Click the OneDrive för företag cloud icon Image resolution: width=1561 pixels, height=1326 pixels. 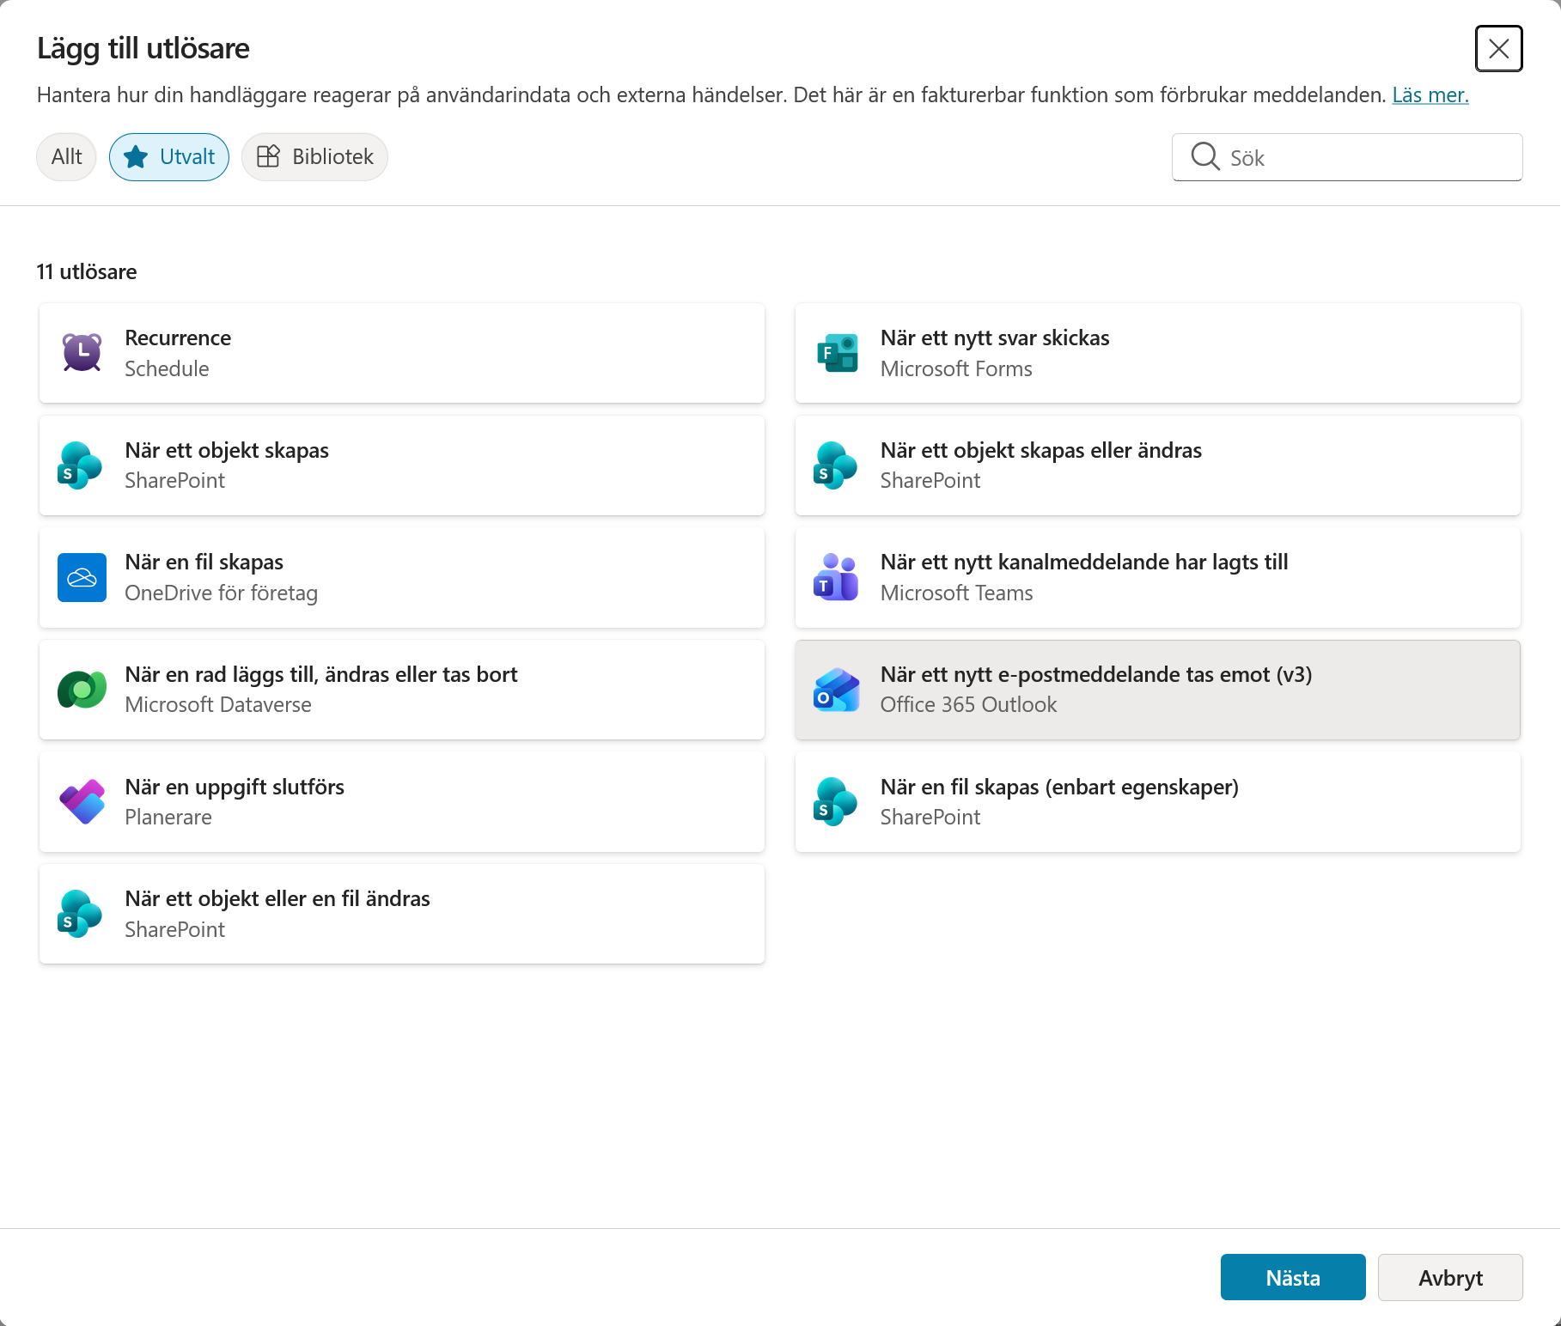point(82,578)
